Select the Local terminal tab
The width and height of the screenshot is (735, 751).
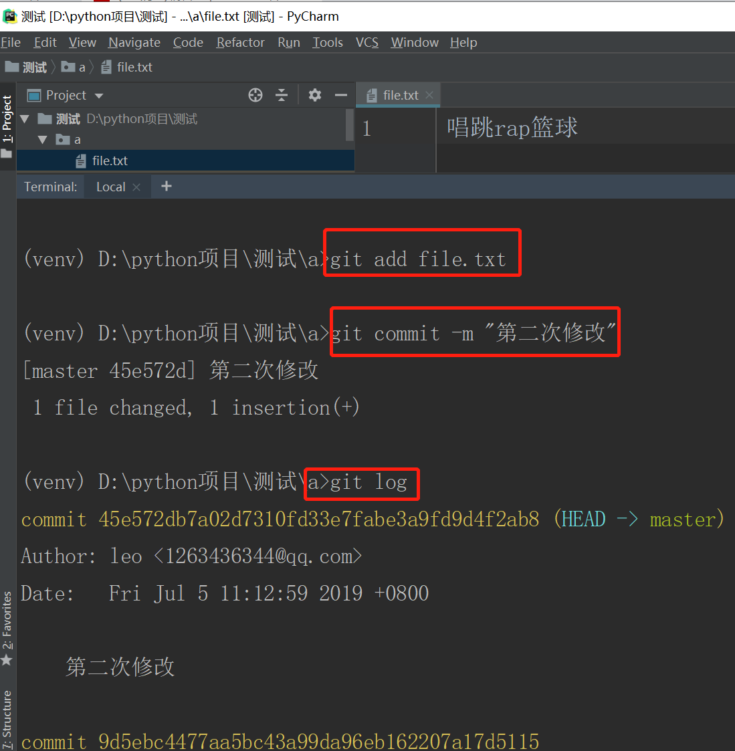pyautogui.click(x=110, y=187)
